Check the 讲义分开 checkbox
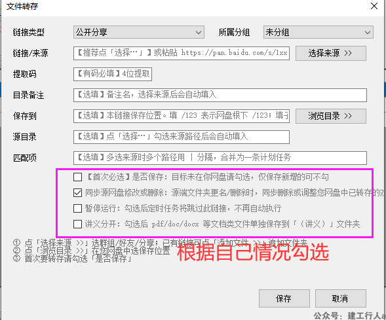Image resolution: width=386 pixels, height=320 pixels. pyautogui.click(x=77, y=224)
